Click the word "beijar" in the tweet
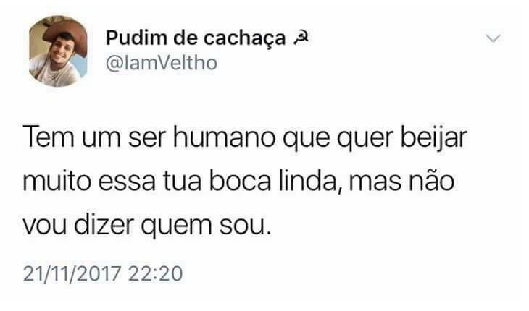The image size is (529, 311). click(x=434, y=139)
